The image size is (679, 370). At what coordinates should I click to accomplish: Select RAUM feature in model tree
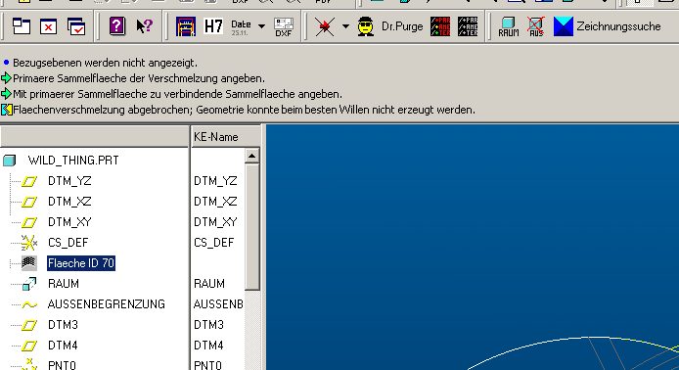(x=64, y=284)
